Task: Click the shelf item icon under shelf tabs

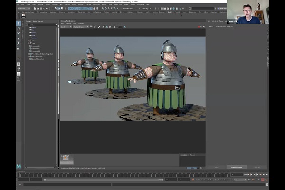Action: tap(23, 16)
